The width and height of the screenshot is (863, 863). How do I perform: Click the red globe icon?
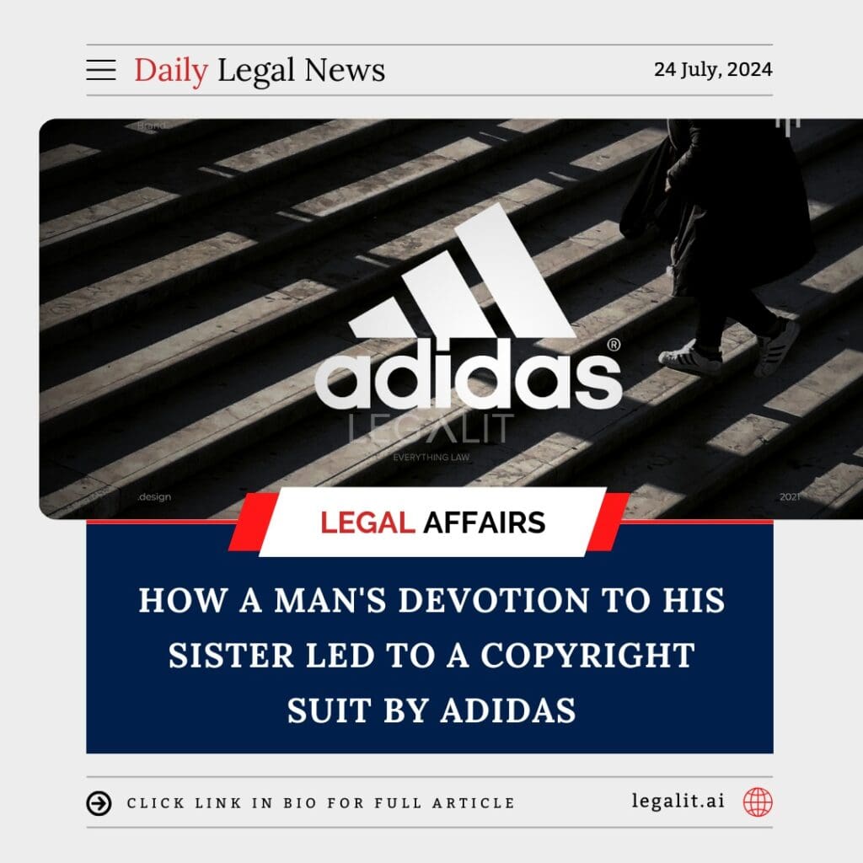[758, 802]
